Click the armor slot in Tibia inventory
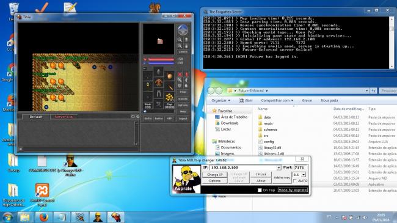 coord(159,82)
